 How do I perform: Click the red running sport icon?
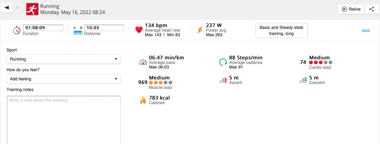click(x=32, y=9)
